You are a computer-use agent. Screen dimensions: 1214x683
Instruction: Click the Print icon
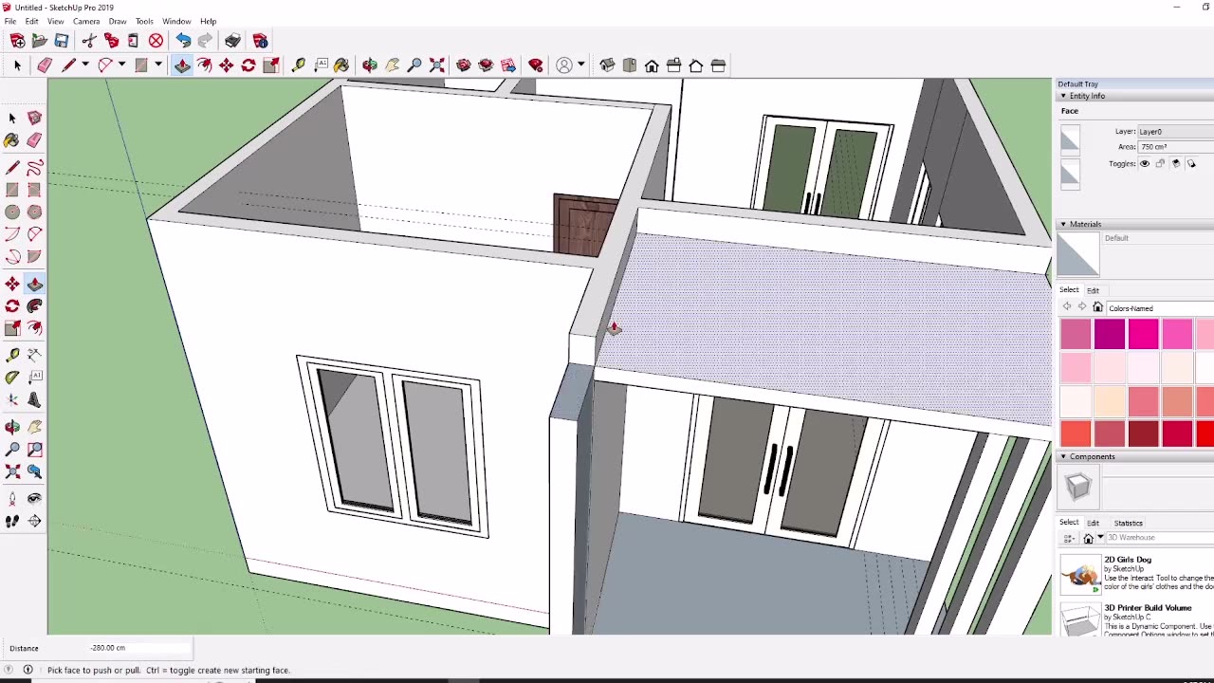click(x=232, y=41)
